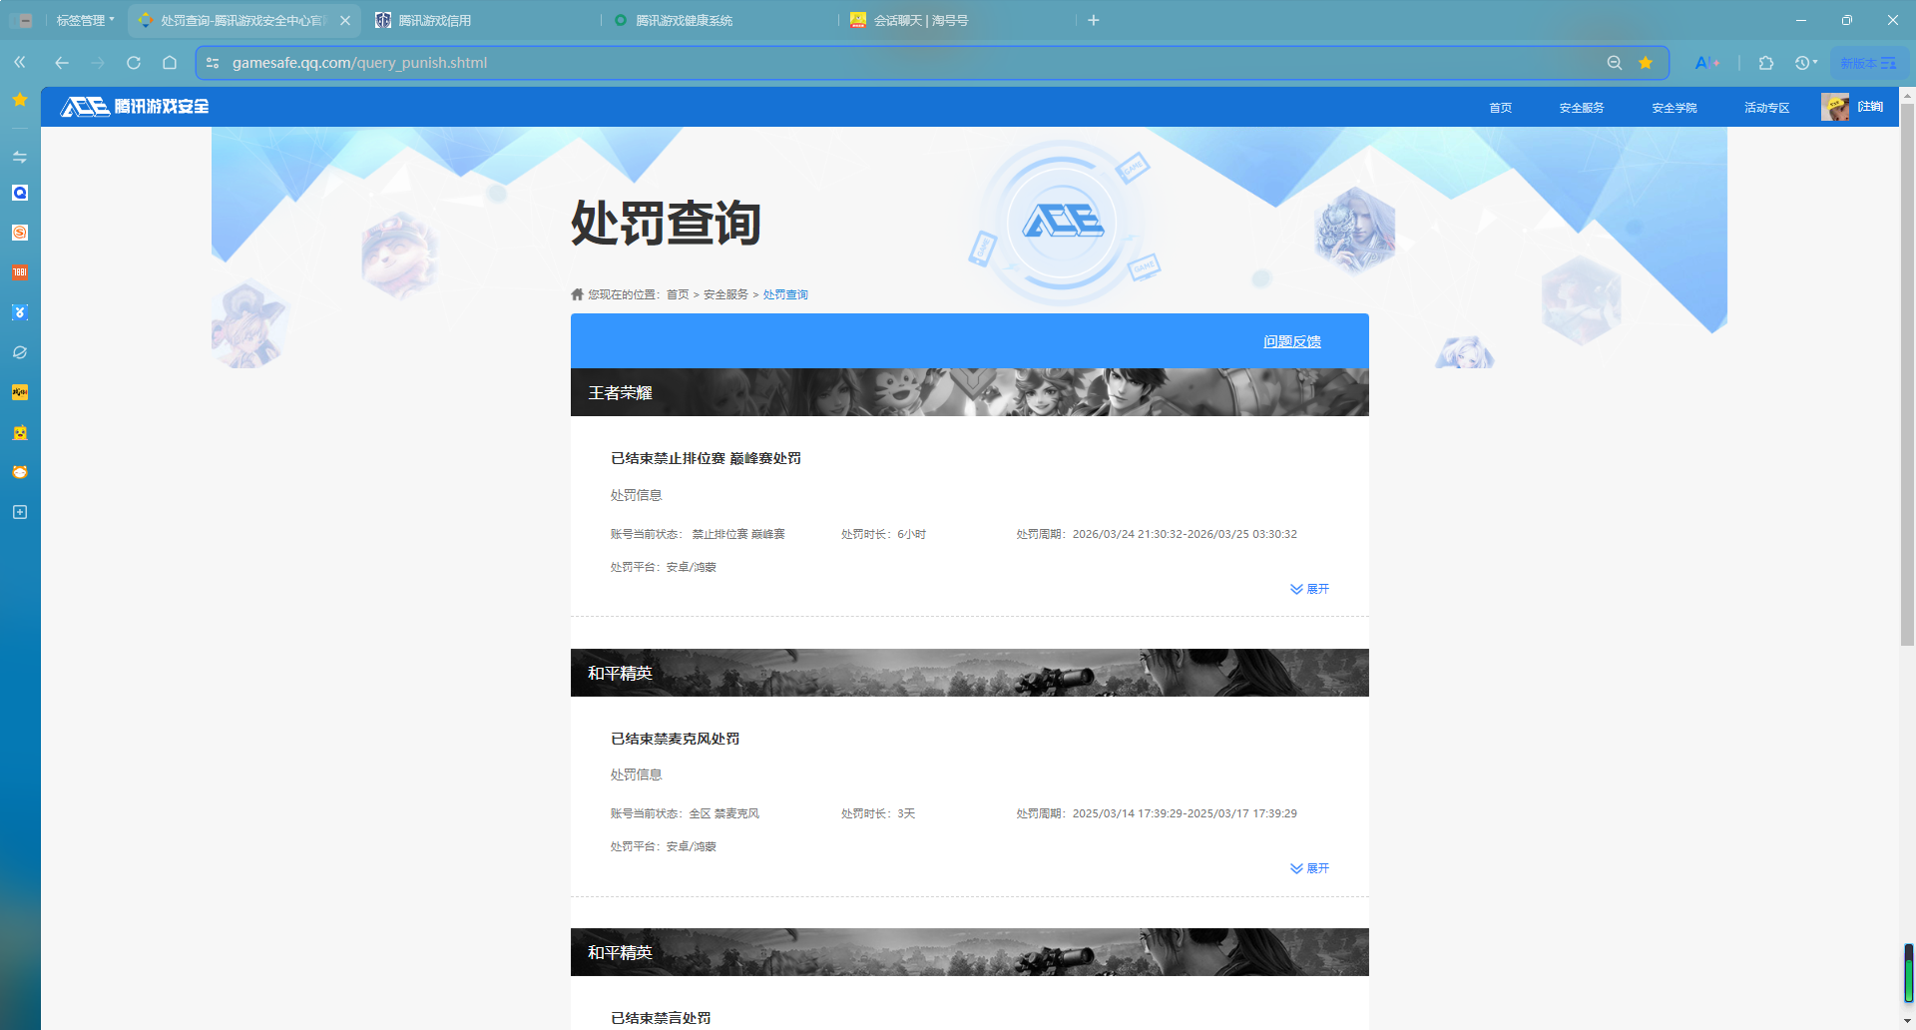
Task: Click the 王者荣耀 game banner
Action: pos(970,392)
